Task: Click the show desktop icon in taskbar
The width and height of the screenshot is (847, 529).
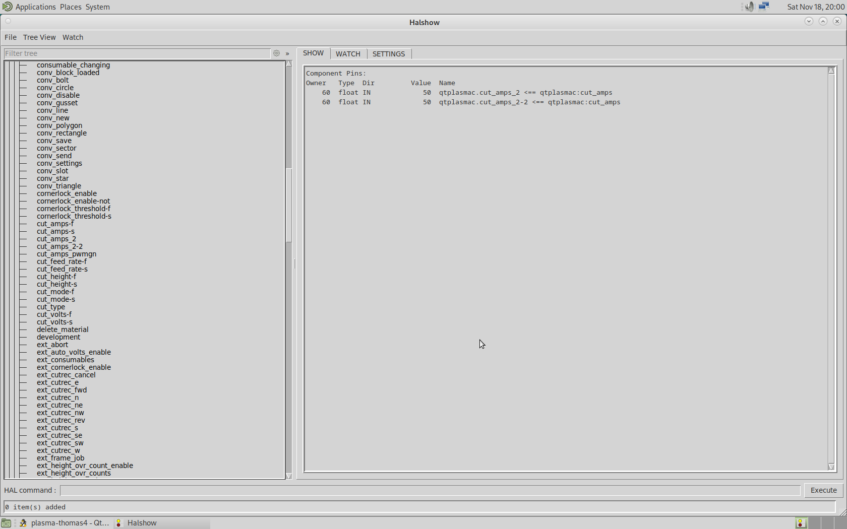Action: (6, 523)
